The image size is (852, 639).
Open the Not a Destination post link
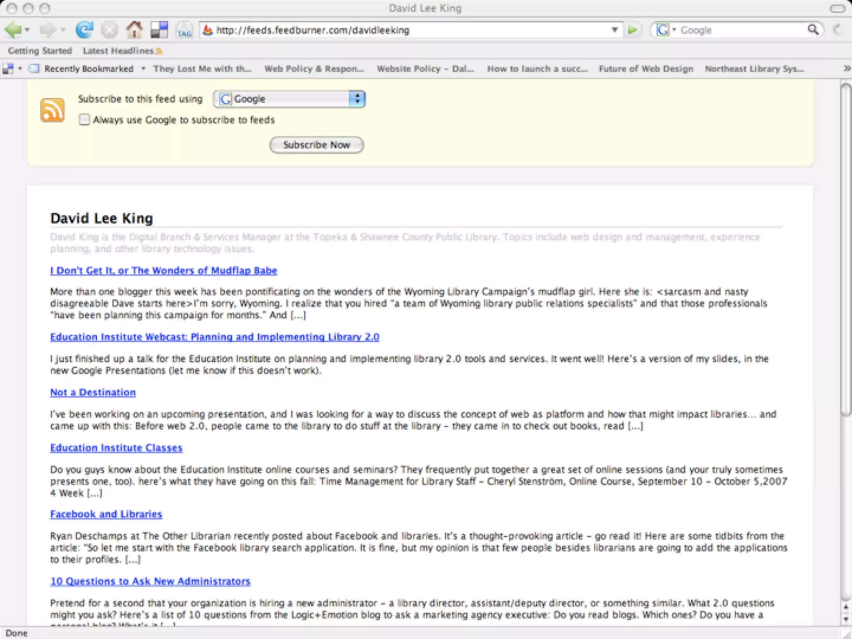coord(93,392)
